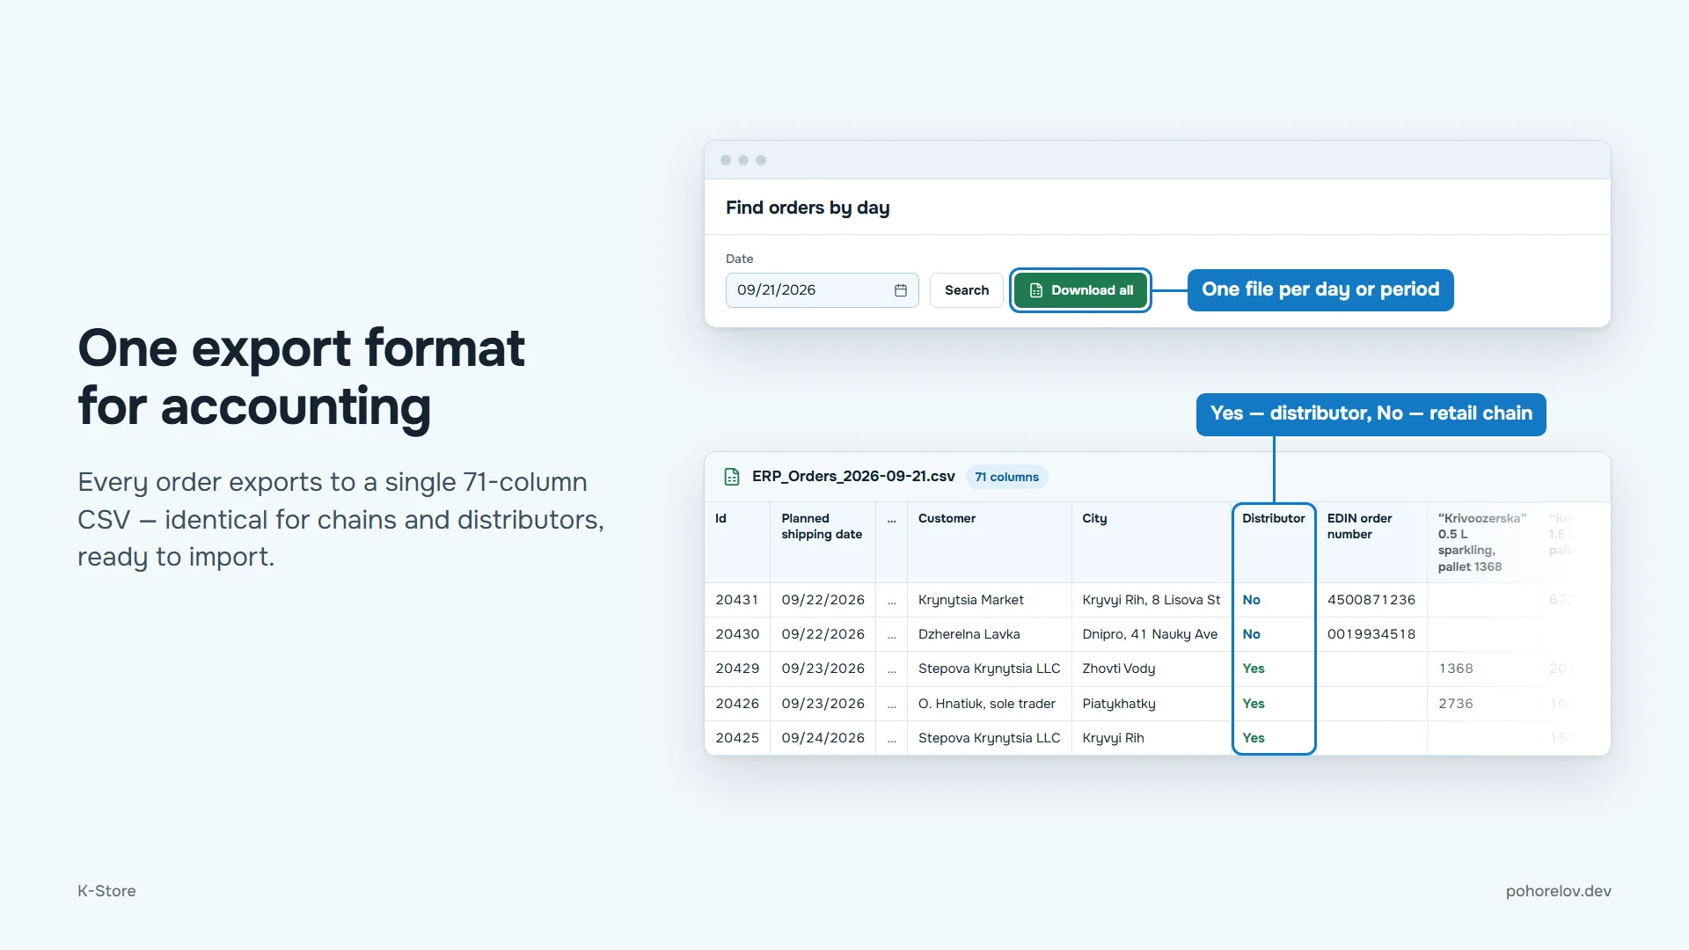Click city Kryvyi Rih, 8 Lisova St
Viewport: 1689px width, 950px height.
pyautogui.click(x=1151, y=600)
